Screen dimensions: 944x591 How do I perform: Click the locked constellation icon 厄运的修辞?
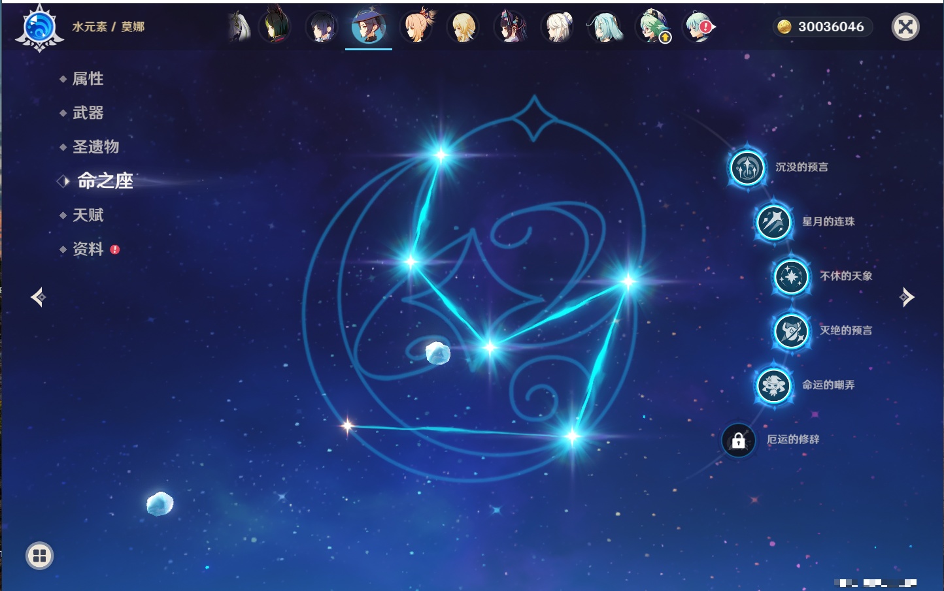pyautogui.click(x=738, y=440)
